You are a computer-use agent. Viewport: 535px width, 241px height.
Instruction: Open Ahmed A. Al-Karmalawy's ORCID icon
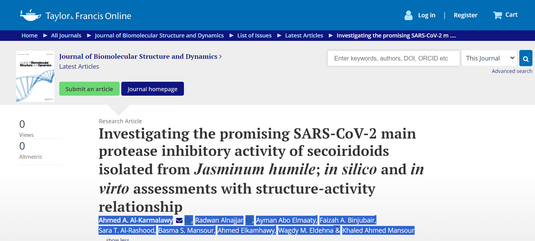(188, 221)
